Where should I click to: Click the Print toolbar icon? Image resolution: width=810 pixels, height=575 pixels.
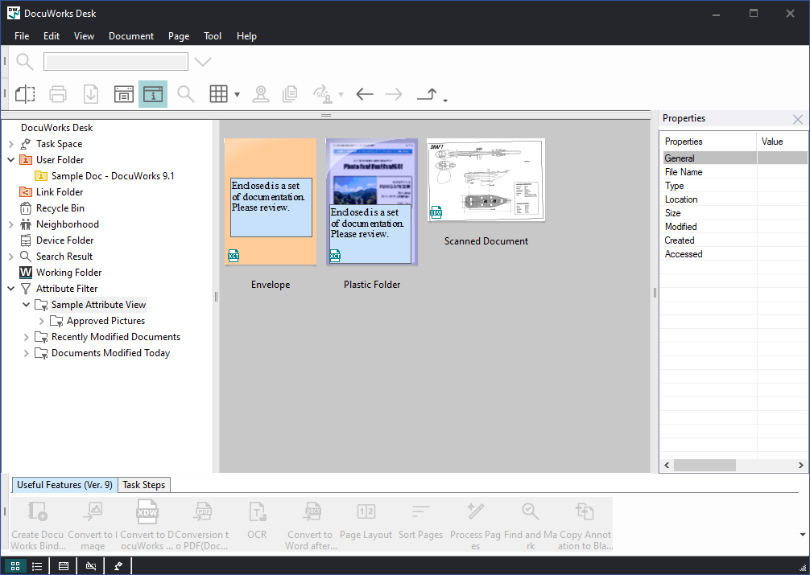[x=58, y=94]
